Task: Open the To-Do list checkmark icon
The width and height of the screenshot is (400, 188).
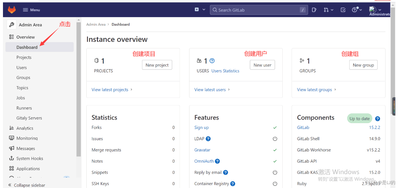Action: [x=343, y=10]
